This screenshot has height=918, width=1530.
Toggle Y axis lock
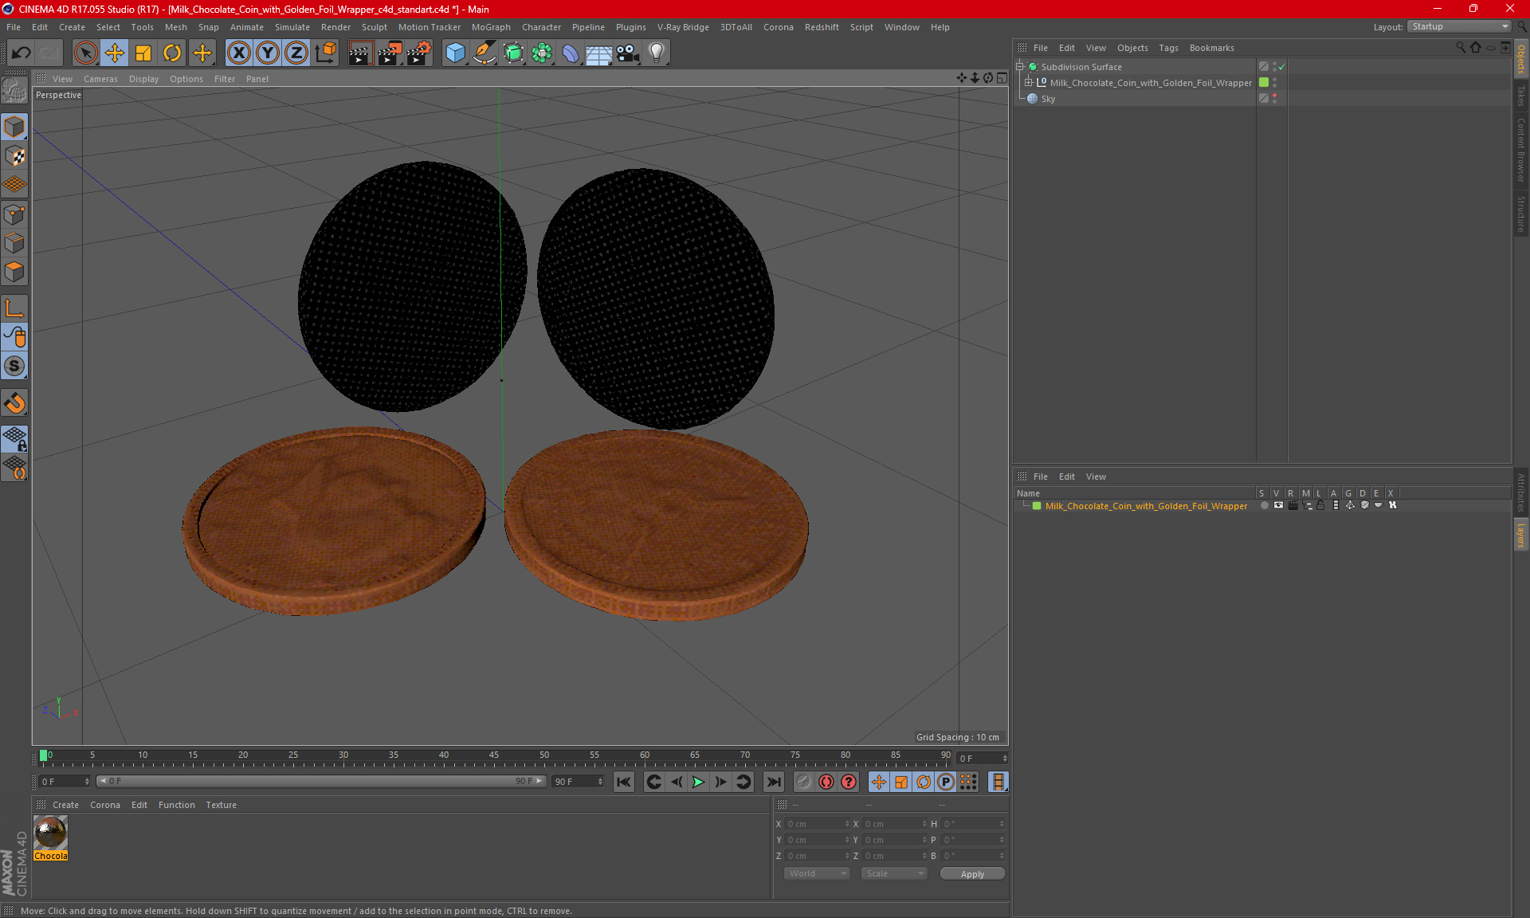pyautogui.click(x=268, y=53)
